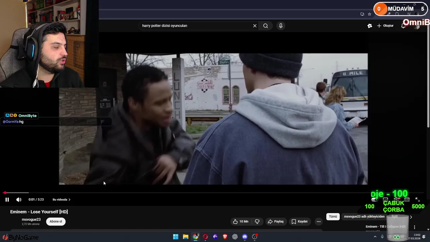Like the video (10 Mn)
This screenshot has width=430, height=242.
[x=241, y=221]
